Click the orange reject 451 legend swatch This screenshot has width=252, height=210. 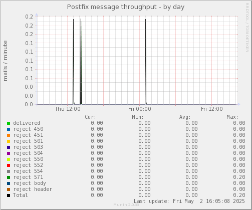[9, 135]
